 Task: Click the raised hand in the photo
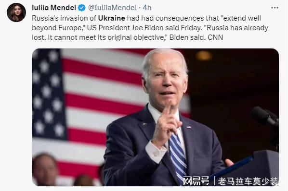point(166,125)
